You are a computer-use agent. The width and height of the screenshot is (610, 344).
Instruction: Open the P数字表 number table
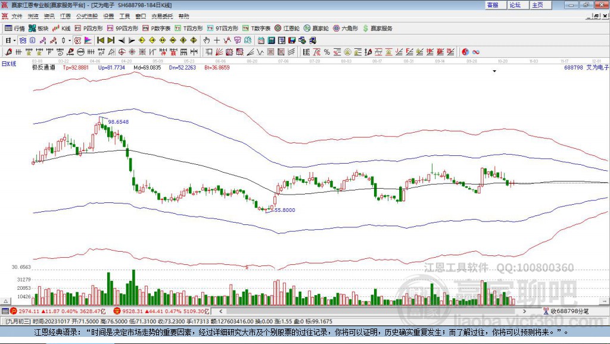[x=157, y=29]
